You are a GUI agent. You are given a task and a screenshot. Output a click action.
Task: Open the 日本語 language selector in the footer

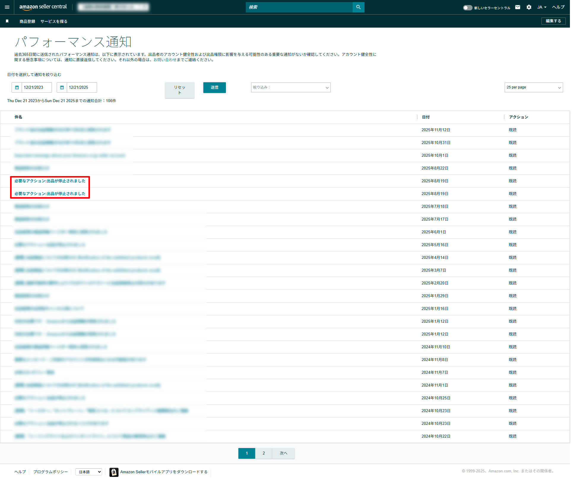(89, 472)
